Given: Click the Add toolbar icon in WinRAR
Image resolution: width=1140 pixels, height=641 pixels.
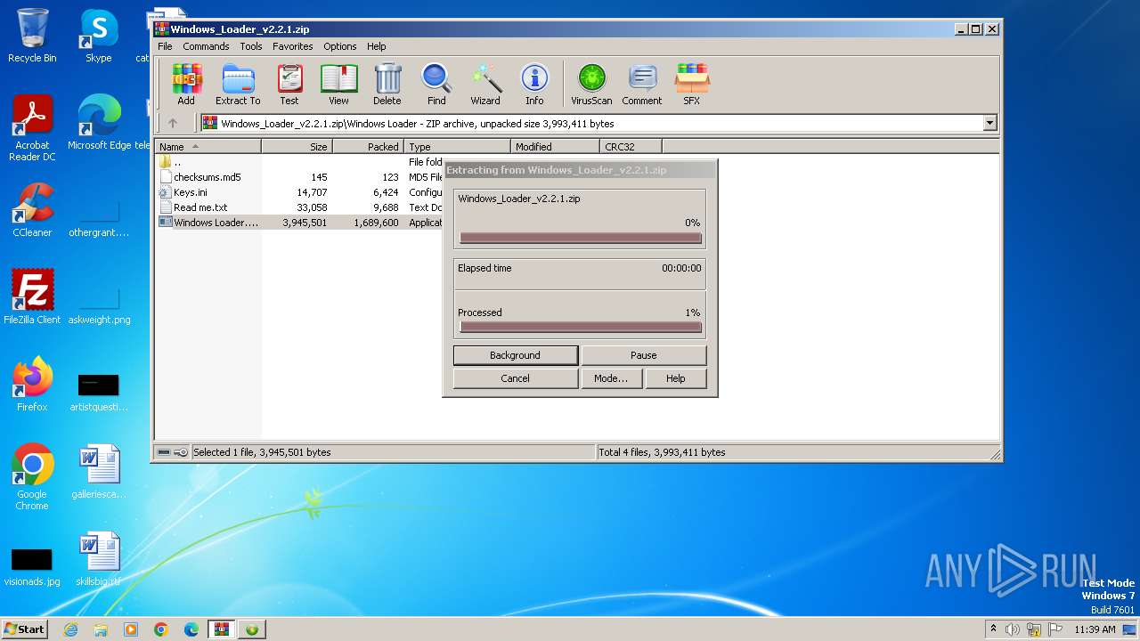Looking at the screenshot, I should pyautogui.click(x=186, y=85).
